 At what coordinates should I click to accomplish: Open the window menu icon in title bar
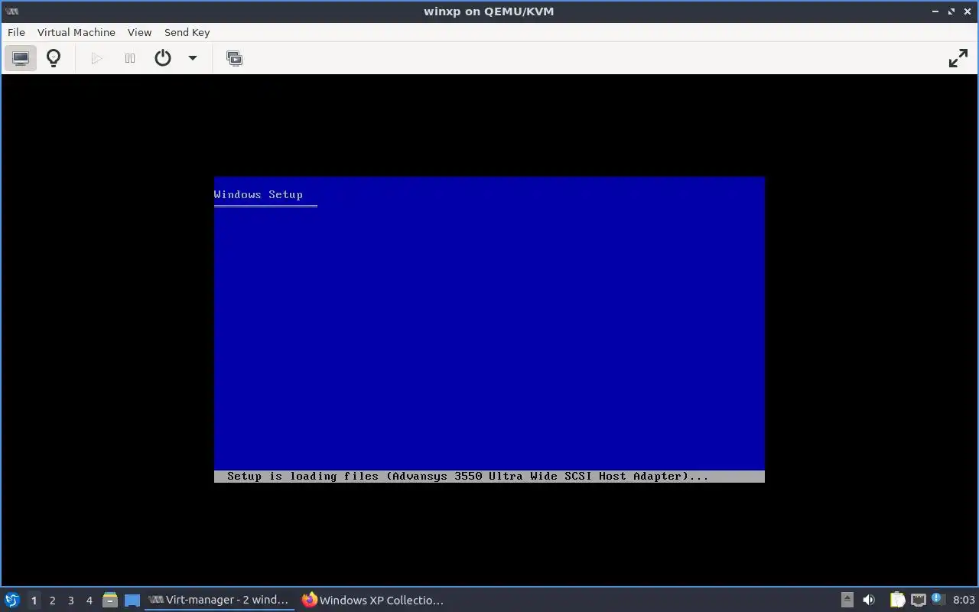click(11, 11)
